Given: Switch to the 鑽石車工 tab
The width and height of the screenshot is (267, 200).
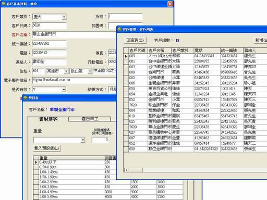Looking at the screenshot, I should (90, 119).
